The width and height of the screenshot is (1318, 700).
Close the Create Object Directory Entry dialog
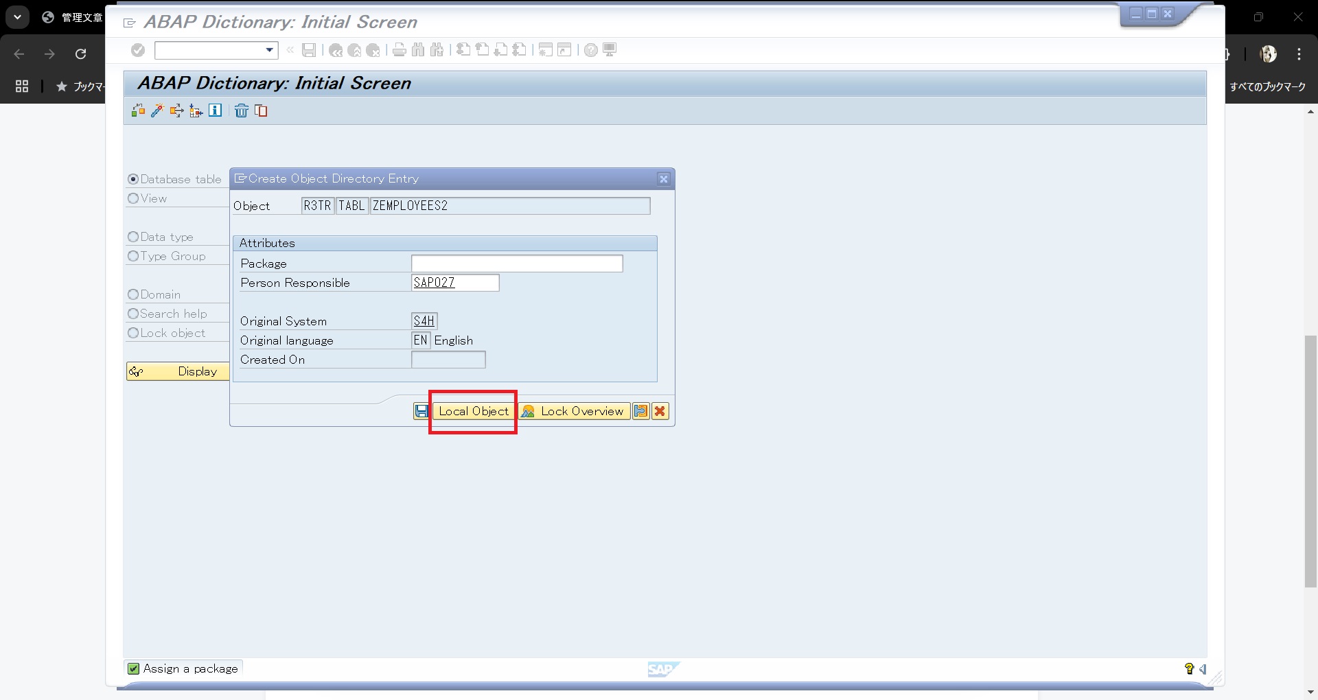663,179
